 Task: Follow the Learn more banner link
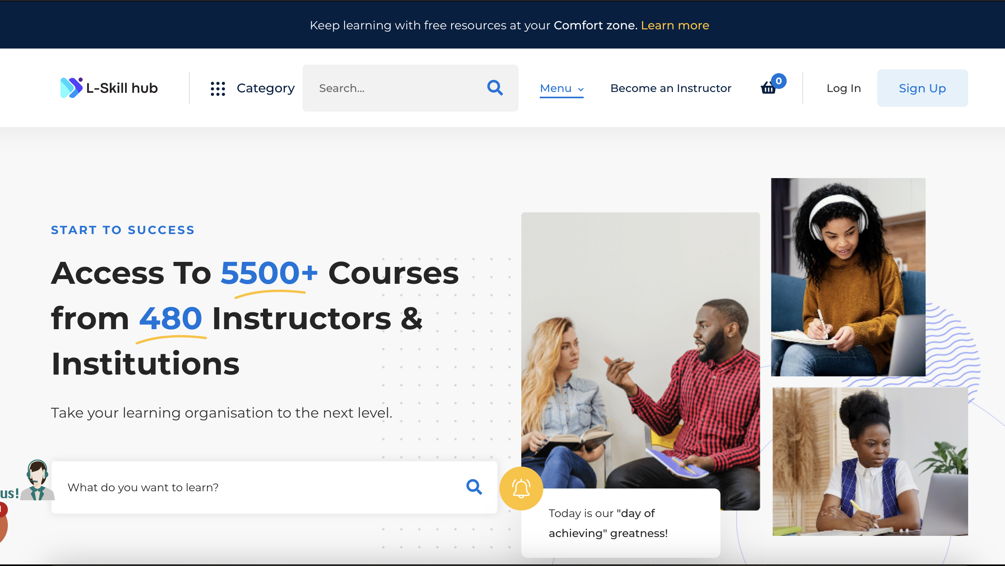675,25
